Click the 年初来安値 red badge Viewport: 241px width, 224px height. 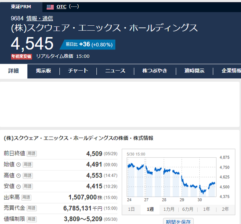coord(21,56)
